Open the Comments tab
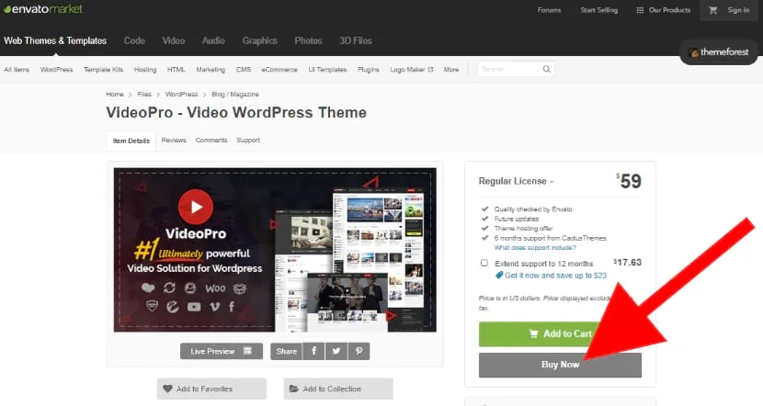 pos(211,140)
